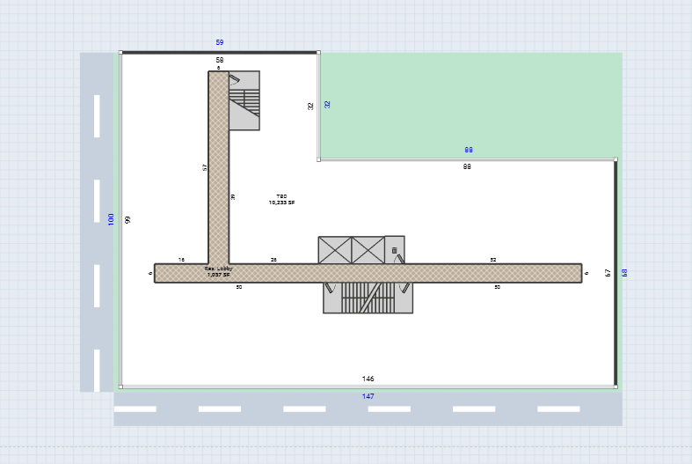Click the TBD 10,233 SF area label

point(281,199)
